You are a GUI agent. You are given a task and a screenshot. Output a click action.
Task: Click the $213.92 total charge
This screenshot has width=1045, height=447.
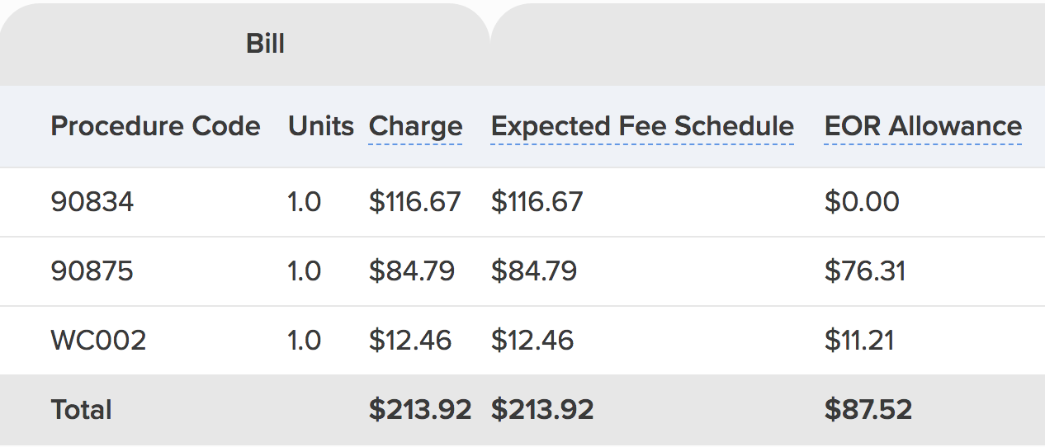419,410
